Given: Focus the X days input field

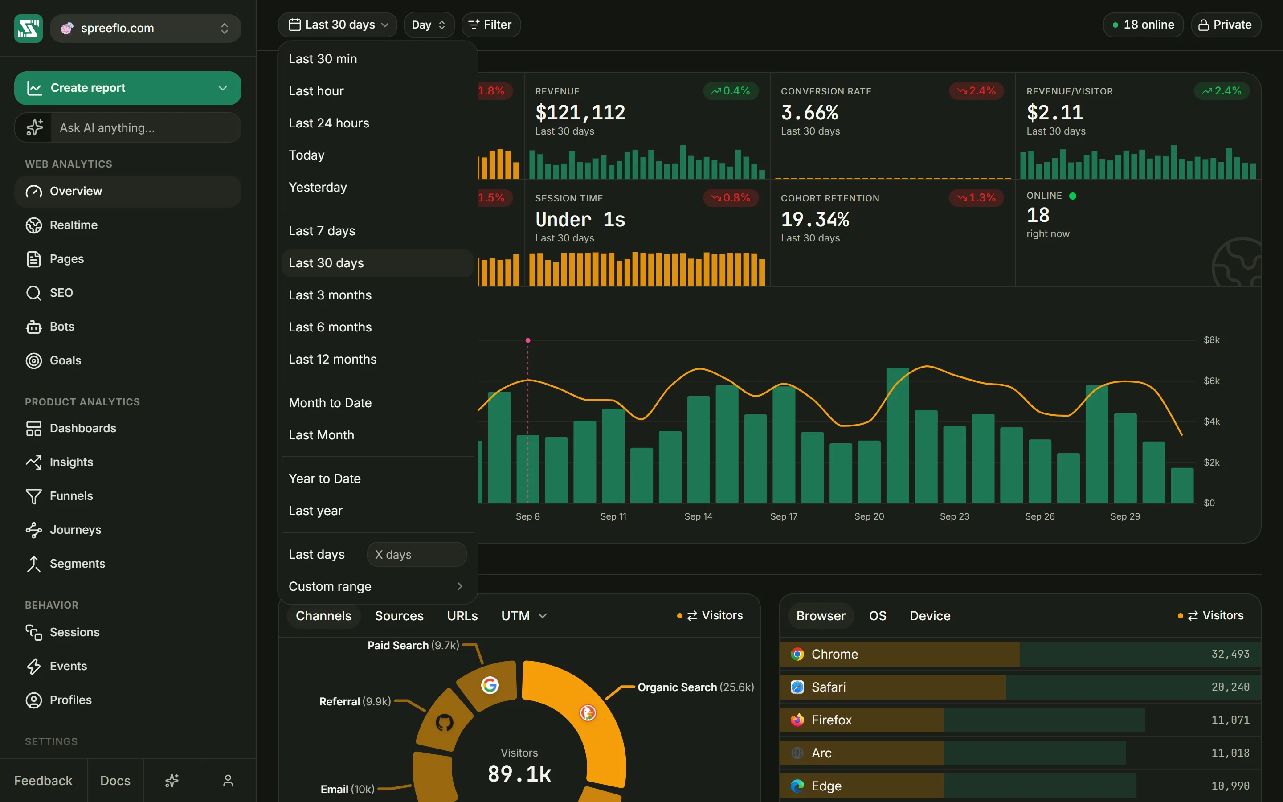Looking at the screenshot, I should (417, 554).
